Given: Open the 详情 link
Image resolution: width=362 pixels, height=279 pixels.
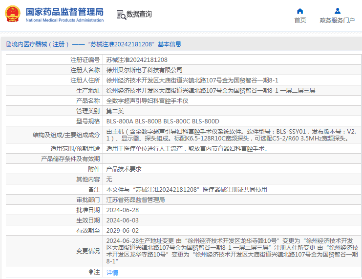Looking at the screenshot, I should click(x=112, y=273).
